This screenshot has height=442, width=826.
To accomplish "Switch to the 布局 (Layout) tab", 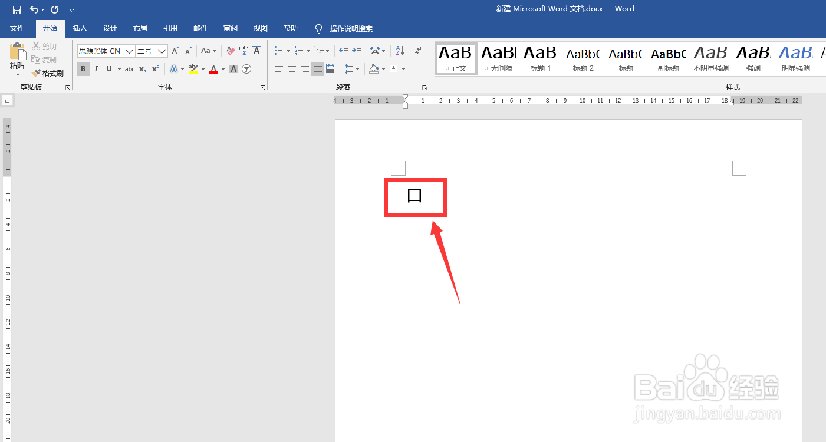I will [140, 28].
